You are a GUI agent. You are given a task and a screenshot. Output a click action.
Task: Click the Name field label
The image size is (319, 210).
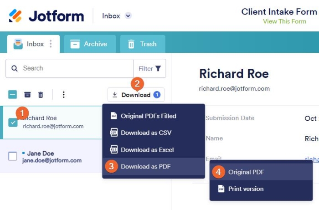(214, 138)
